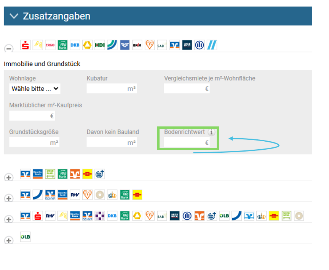Collapse the Zusatzangaben section header chevron
Viewport: 329px width, 270px height.
pyautogui.click(x=14, y=16)
